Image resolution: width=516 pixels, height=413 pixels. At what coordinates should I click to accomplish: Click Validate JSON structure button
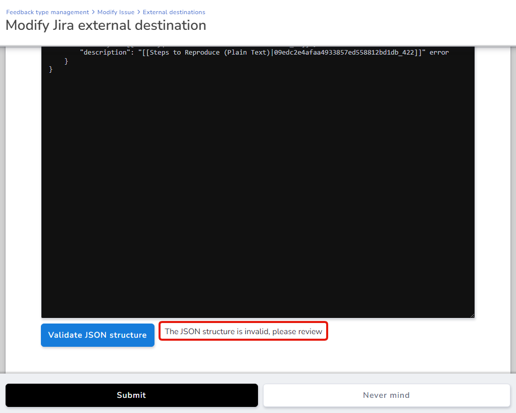click(x=98, y=335)
